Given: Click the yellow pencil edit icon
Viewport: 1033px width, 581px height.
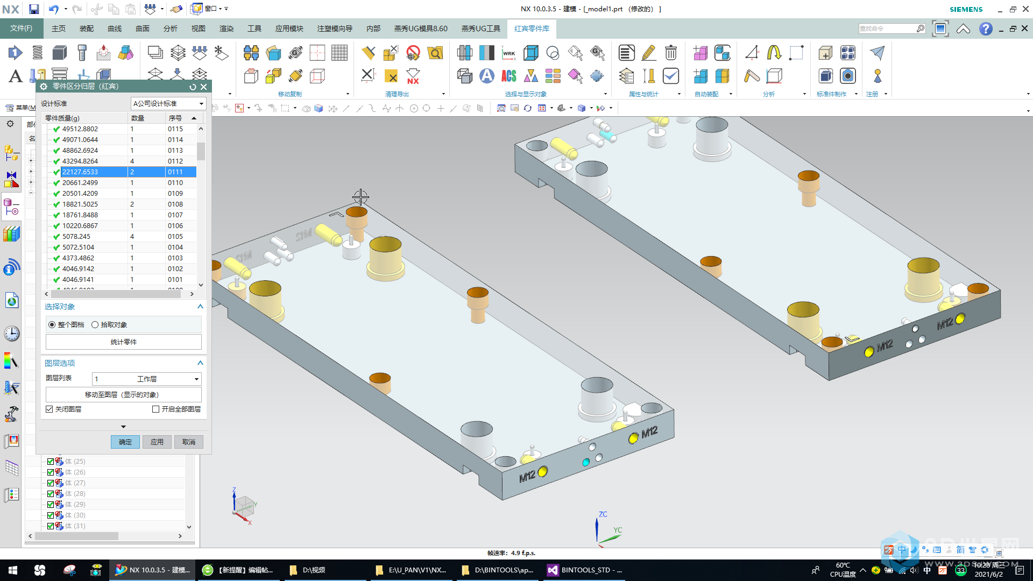Looking at the screenshot, I should (649, 53).
